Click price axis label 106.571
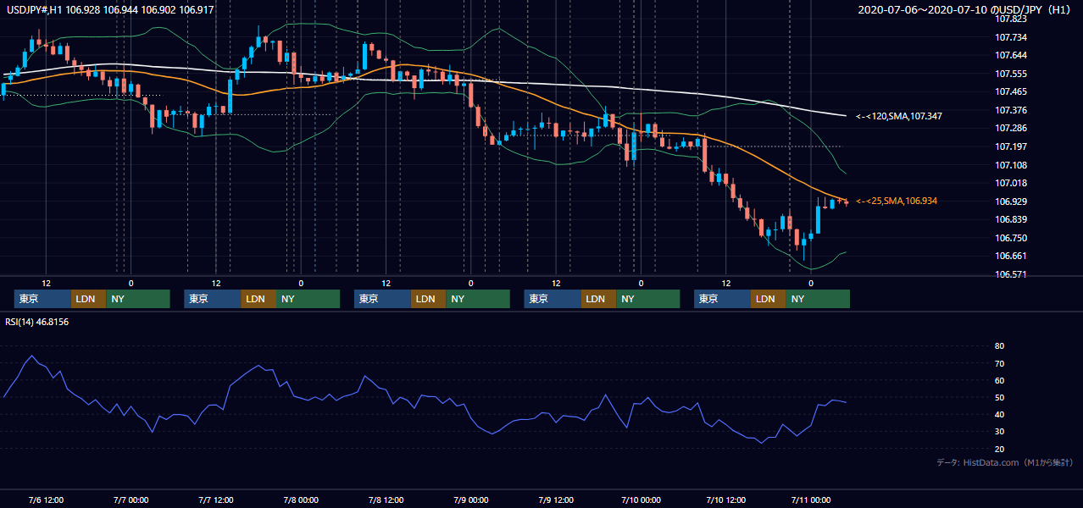The height and width of the screenshot is (508, 1083). click(1011, 274)
